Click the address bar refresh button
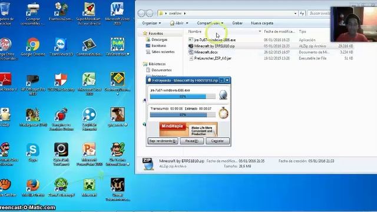The image size is (377, 212). pyautogui.click(x=302, y=13)
